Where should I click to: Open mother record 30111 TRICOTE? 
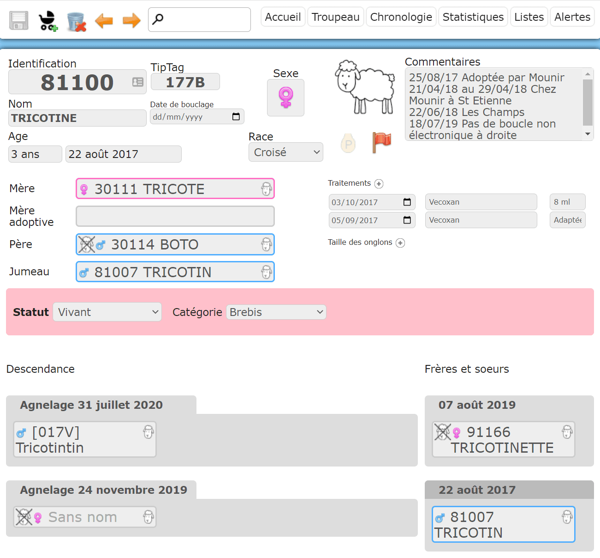(x=175, y=189)
